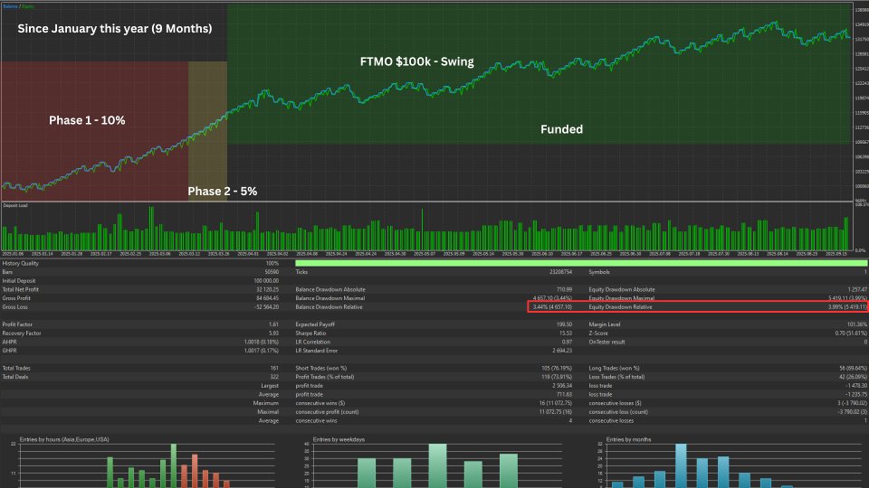Click the "Z-Score" label
The width and height of the screenshot is (869, 488).
[x=598, y=333]
